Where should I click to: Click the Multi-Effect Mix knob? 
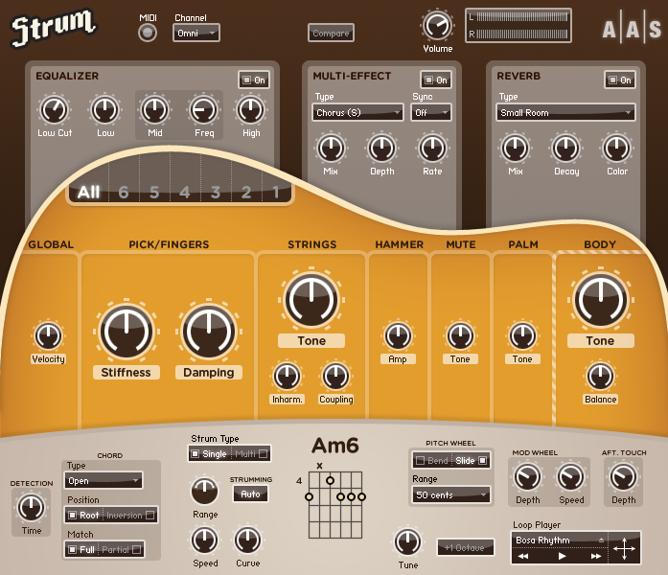tap(331, 149)
